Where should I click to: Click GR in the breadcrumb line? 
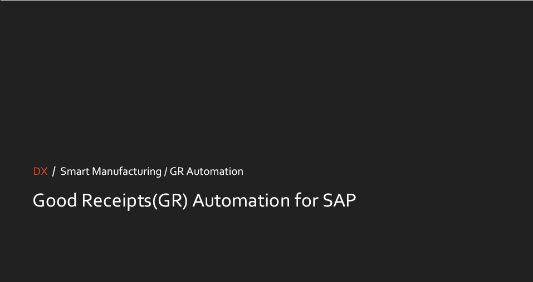click(x=177, y=171)
